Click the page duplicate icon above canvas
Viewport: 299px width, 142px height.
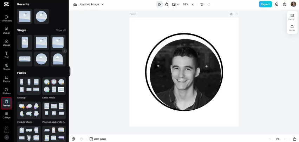tap(231, 14)
